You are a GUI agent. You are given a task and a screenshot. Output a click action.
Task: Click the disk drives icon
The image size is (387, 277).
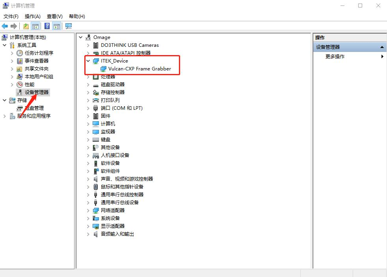(96, 85)
